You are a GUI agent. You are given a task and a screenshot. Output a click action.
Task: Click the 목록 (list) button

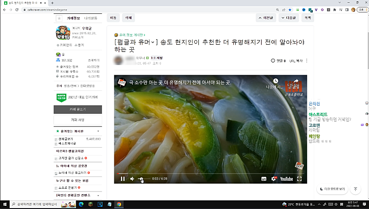(308, 18)
